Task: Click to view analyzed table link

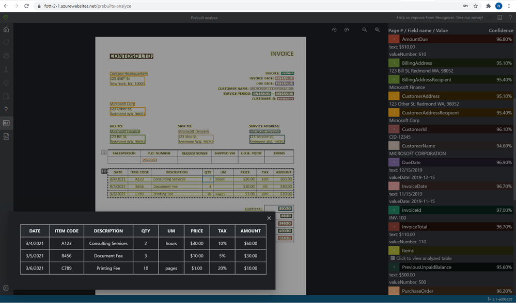Action: 420,258
